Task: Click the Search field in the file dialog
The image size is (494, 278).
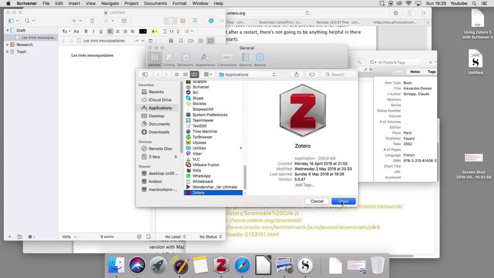Action: pyautogui.click(x=338, y=75)
